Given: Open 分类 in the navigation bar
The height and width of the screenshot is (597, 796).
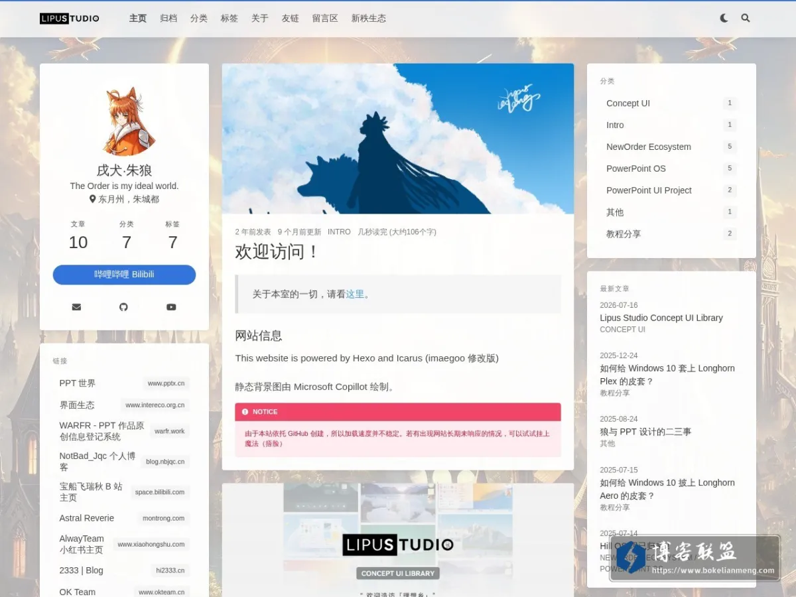Looking at the screenshot, I should coord(199,18).
